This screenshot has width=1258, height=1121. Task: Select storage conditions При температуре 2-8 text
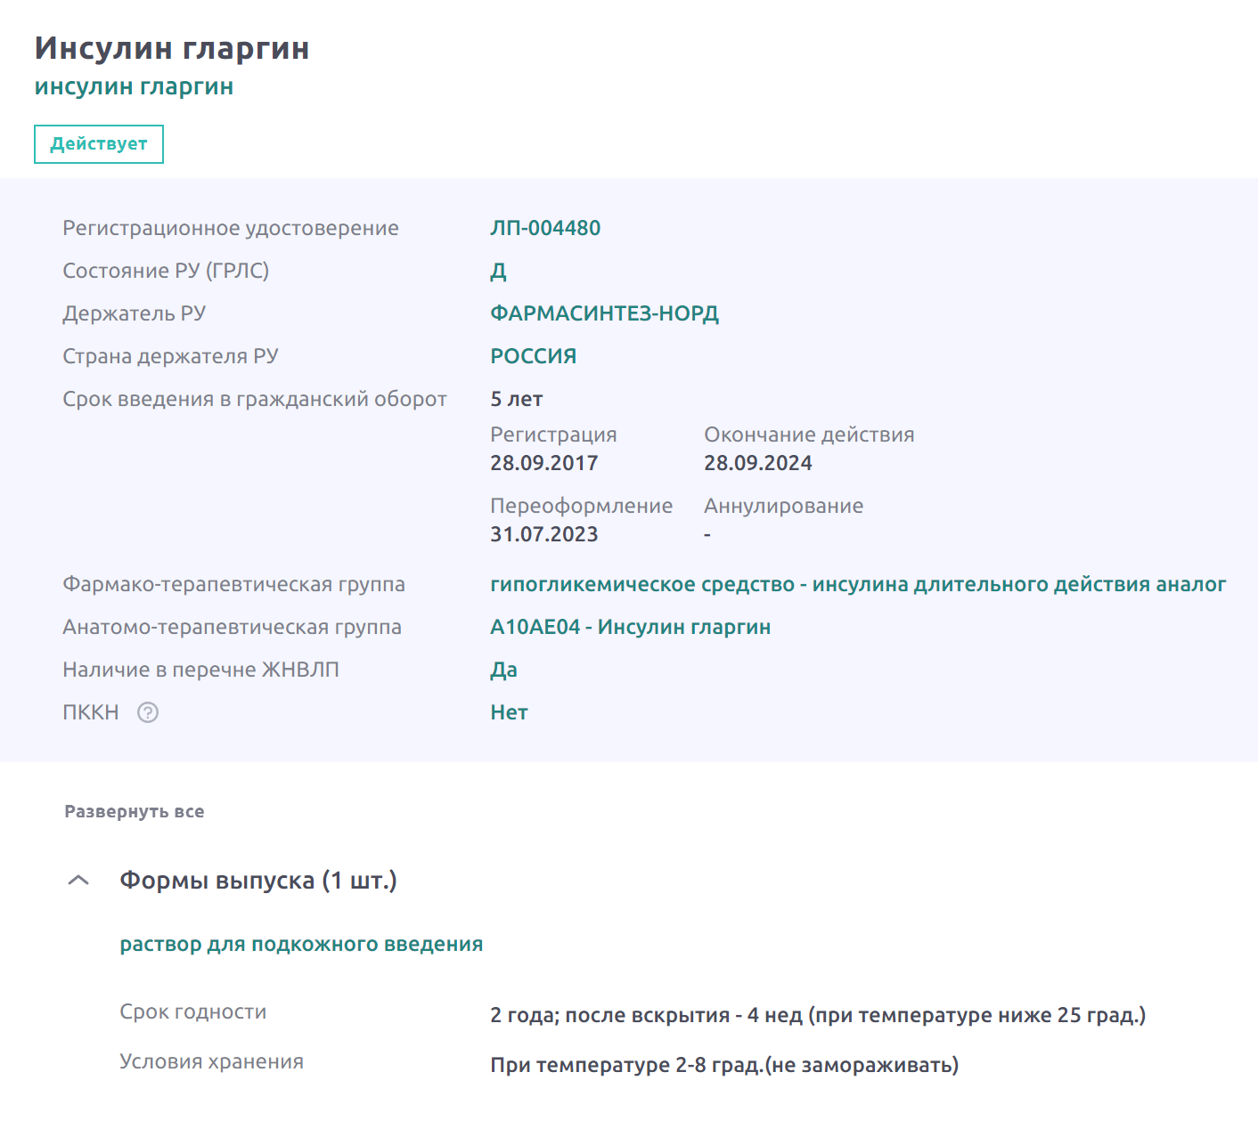[724, 1065]
